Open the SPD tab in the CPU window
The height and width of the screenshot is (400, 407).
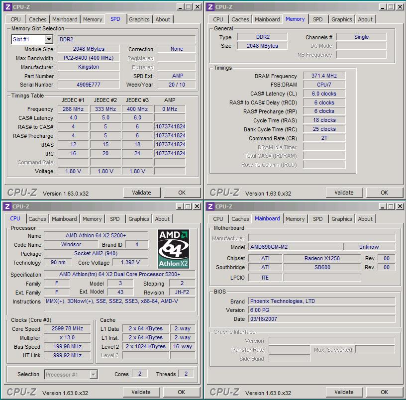point(115,219)
